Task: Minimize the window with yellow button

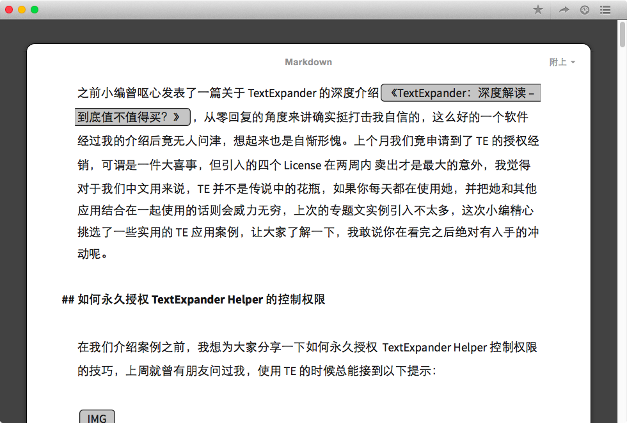Action: 22,10
